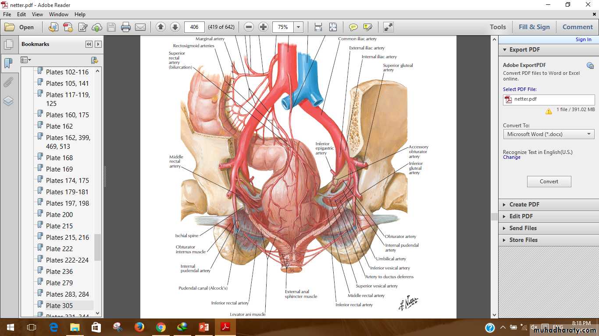The image size is (599, 336).
Task: Switch to the Fill & Sign tab
Action: point(534,27)
